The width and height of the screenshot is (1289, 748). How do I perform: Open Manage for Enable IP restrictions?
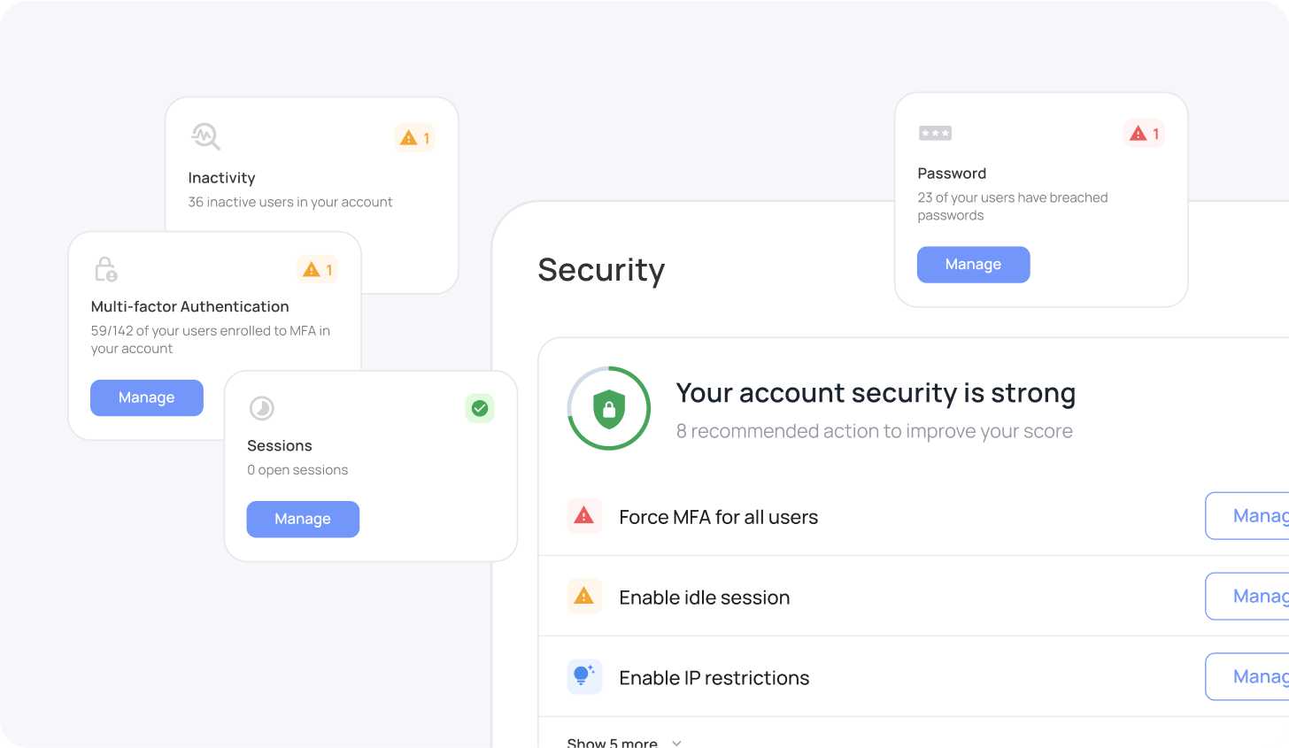(1247, 677)
